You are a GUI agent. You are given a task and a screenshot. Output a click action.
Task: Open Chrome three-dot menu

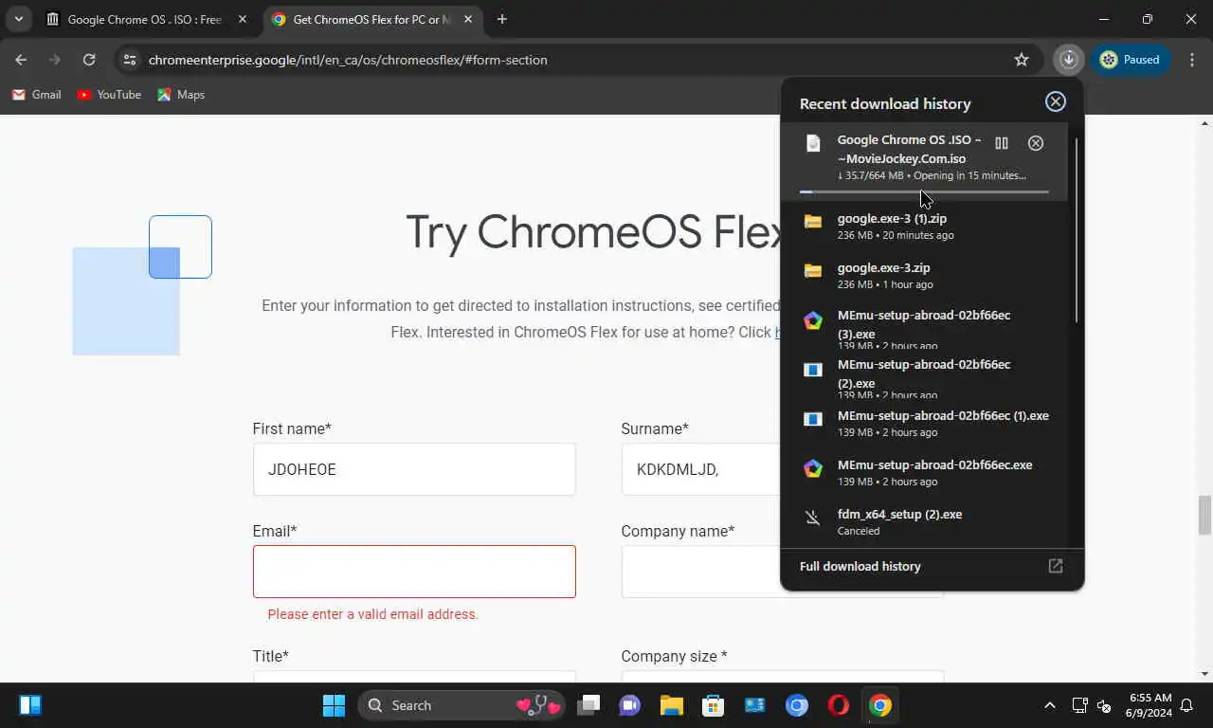click(1191, 60)
